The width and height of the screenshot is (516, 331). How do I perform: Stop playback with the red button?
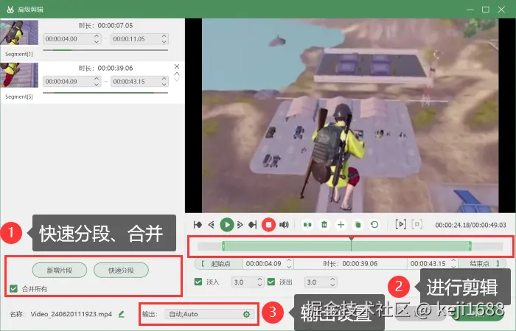click(x=268, y=225)
